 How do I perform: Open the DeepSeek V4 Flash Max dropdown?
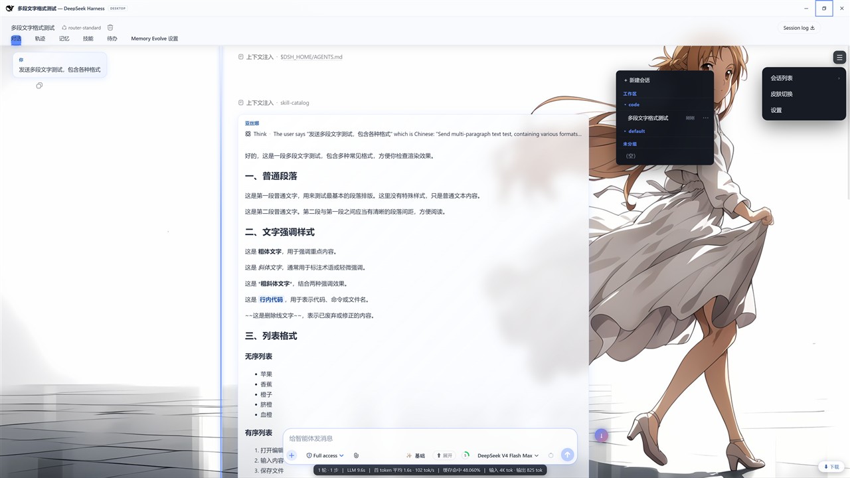508,455
